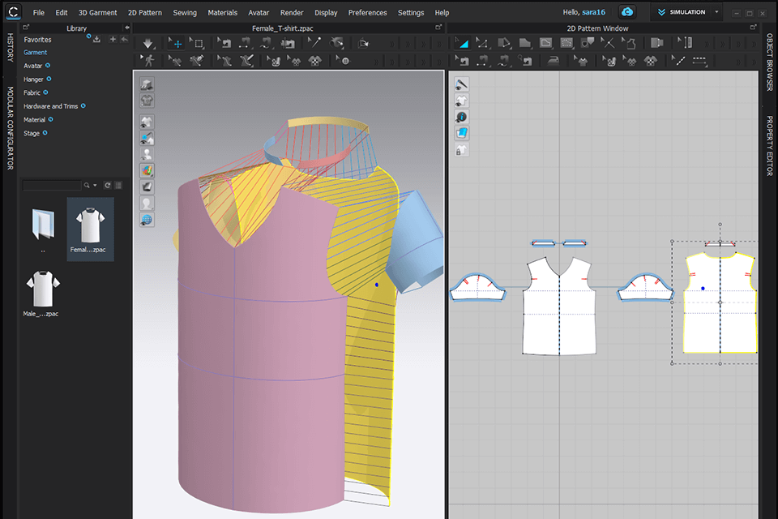Screen dimensions: 778x519
Task: Activate the Simulate tool in the 3D window
Action: click(x=147, y=45)
